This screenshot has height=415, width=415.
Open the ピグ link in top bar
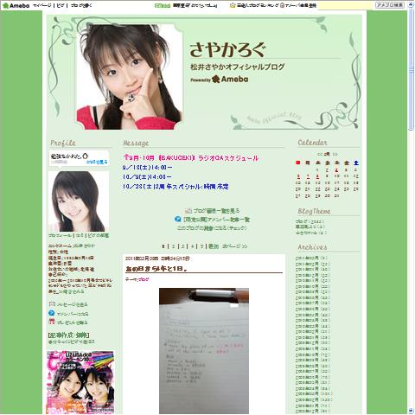pos(61,5)
